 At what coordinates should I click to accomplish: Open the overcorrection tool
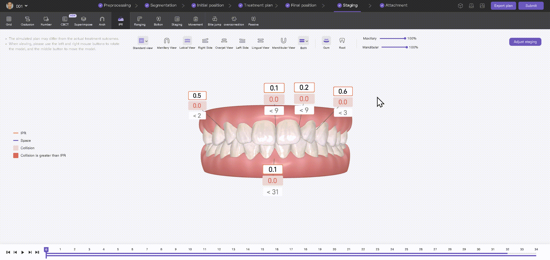point(234,21)
